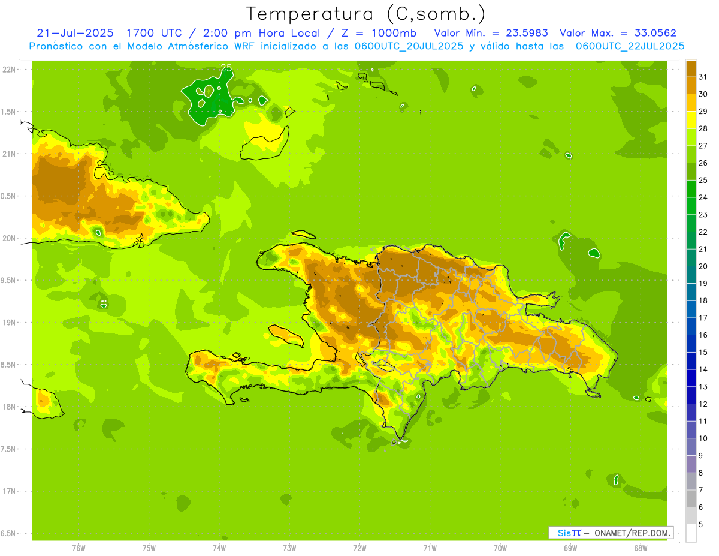Click the '75W' longitude axis label
This screenshot has height=556, width=719.
[x=149, y=548]
